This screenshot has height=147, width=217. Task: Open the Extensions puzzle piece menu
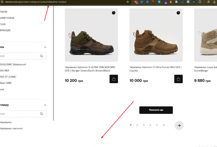coord(200,2)
